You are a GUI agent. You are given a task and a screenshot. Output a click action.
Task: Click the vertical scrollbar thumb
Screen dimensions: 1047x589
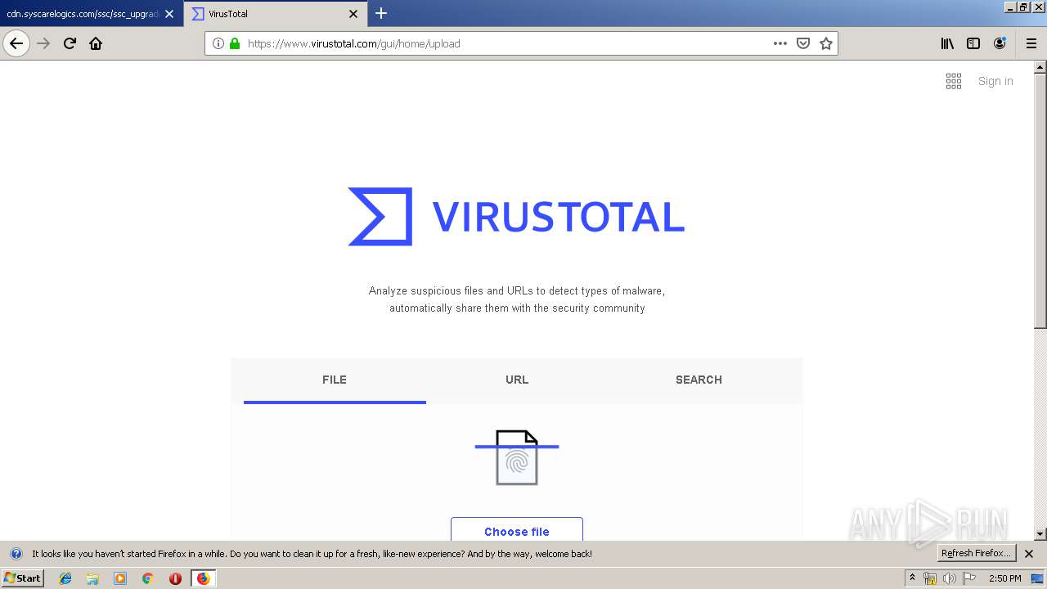(x=1040, y=200)
